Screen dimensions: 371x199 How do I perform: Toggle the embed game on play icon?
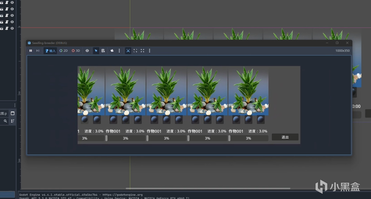(x=128, y=51)
